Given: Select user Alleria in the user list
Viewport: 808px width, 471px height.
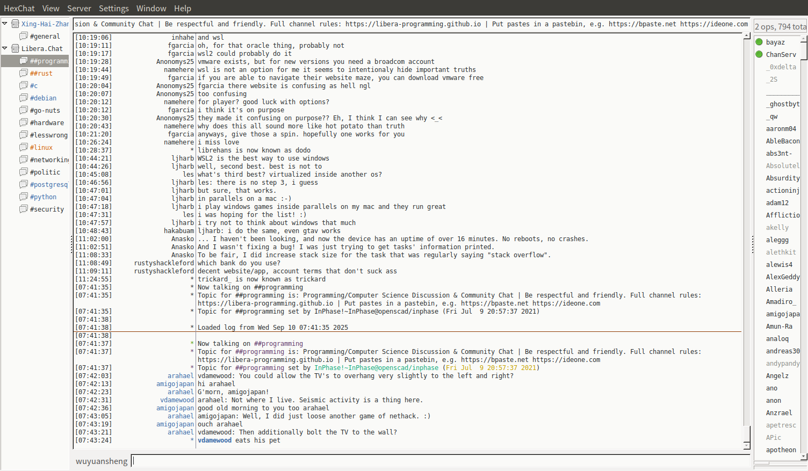Looking at the screenshot, I should point(779,289).
